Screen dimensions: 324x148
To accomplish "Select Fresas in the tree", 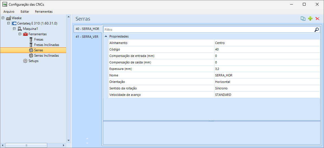I will point(39,39).
